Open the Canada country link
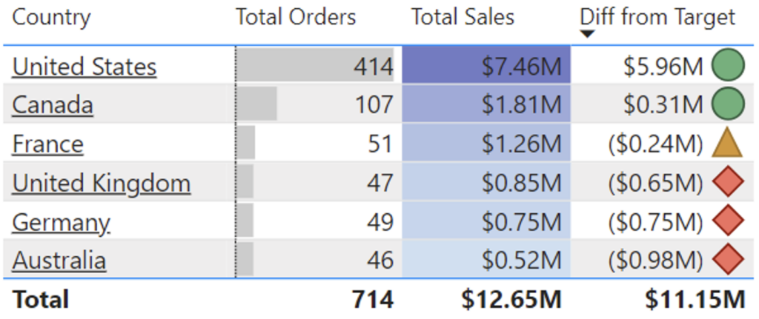Screen dimensions: 759x319 coord(53,105)
